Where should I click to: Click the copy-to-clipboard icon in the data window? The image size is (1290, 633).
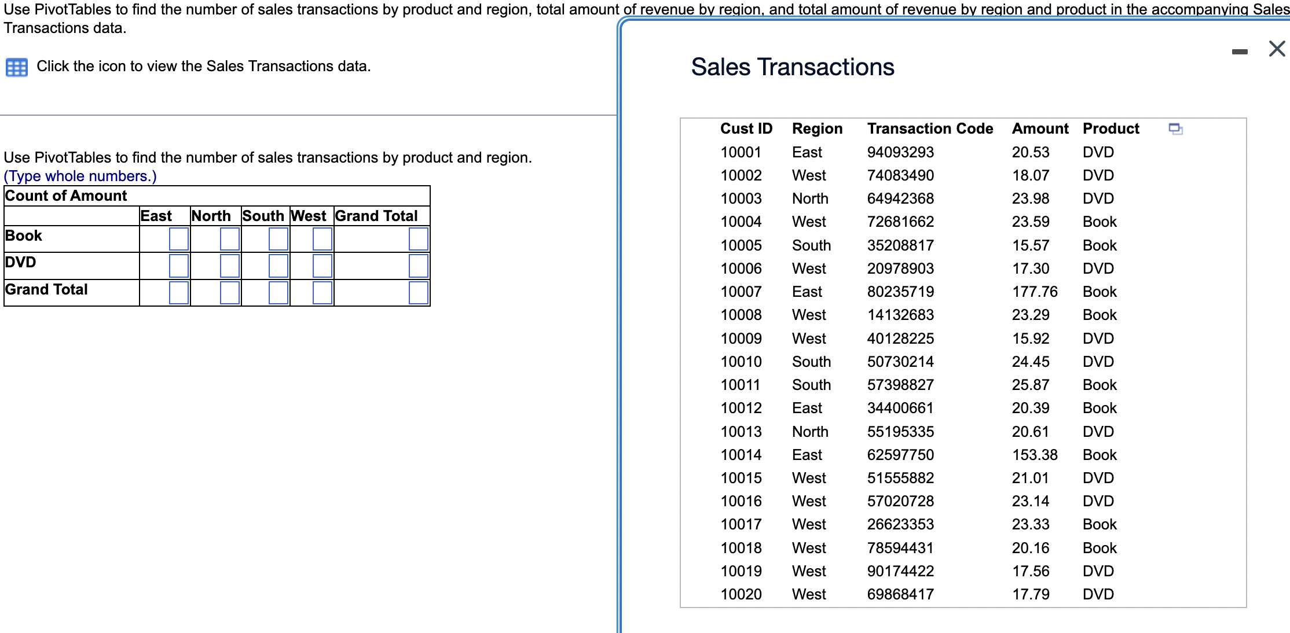point(1177,130)
